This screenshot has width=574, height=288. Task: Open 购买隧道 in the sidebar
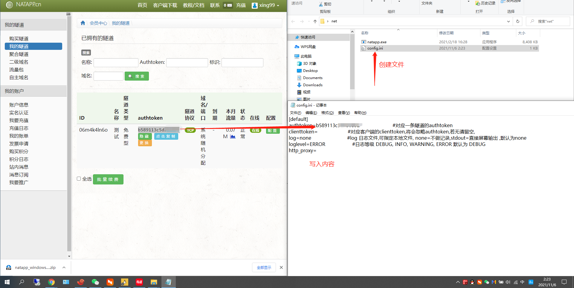click(x=19, y=39)
